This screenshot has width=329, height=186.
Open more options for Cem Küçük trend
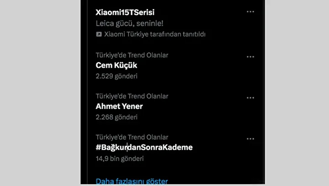(x=250, y=57)
